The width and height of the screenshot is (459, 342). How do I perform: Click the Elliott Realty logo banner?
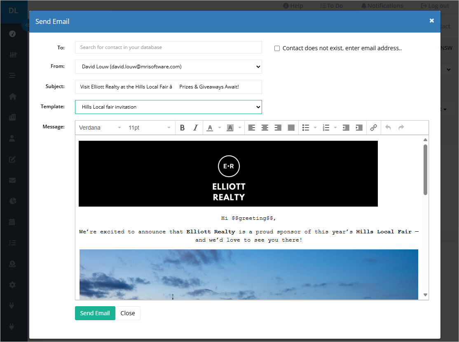pyautogui.click(x=228, y=174)
